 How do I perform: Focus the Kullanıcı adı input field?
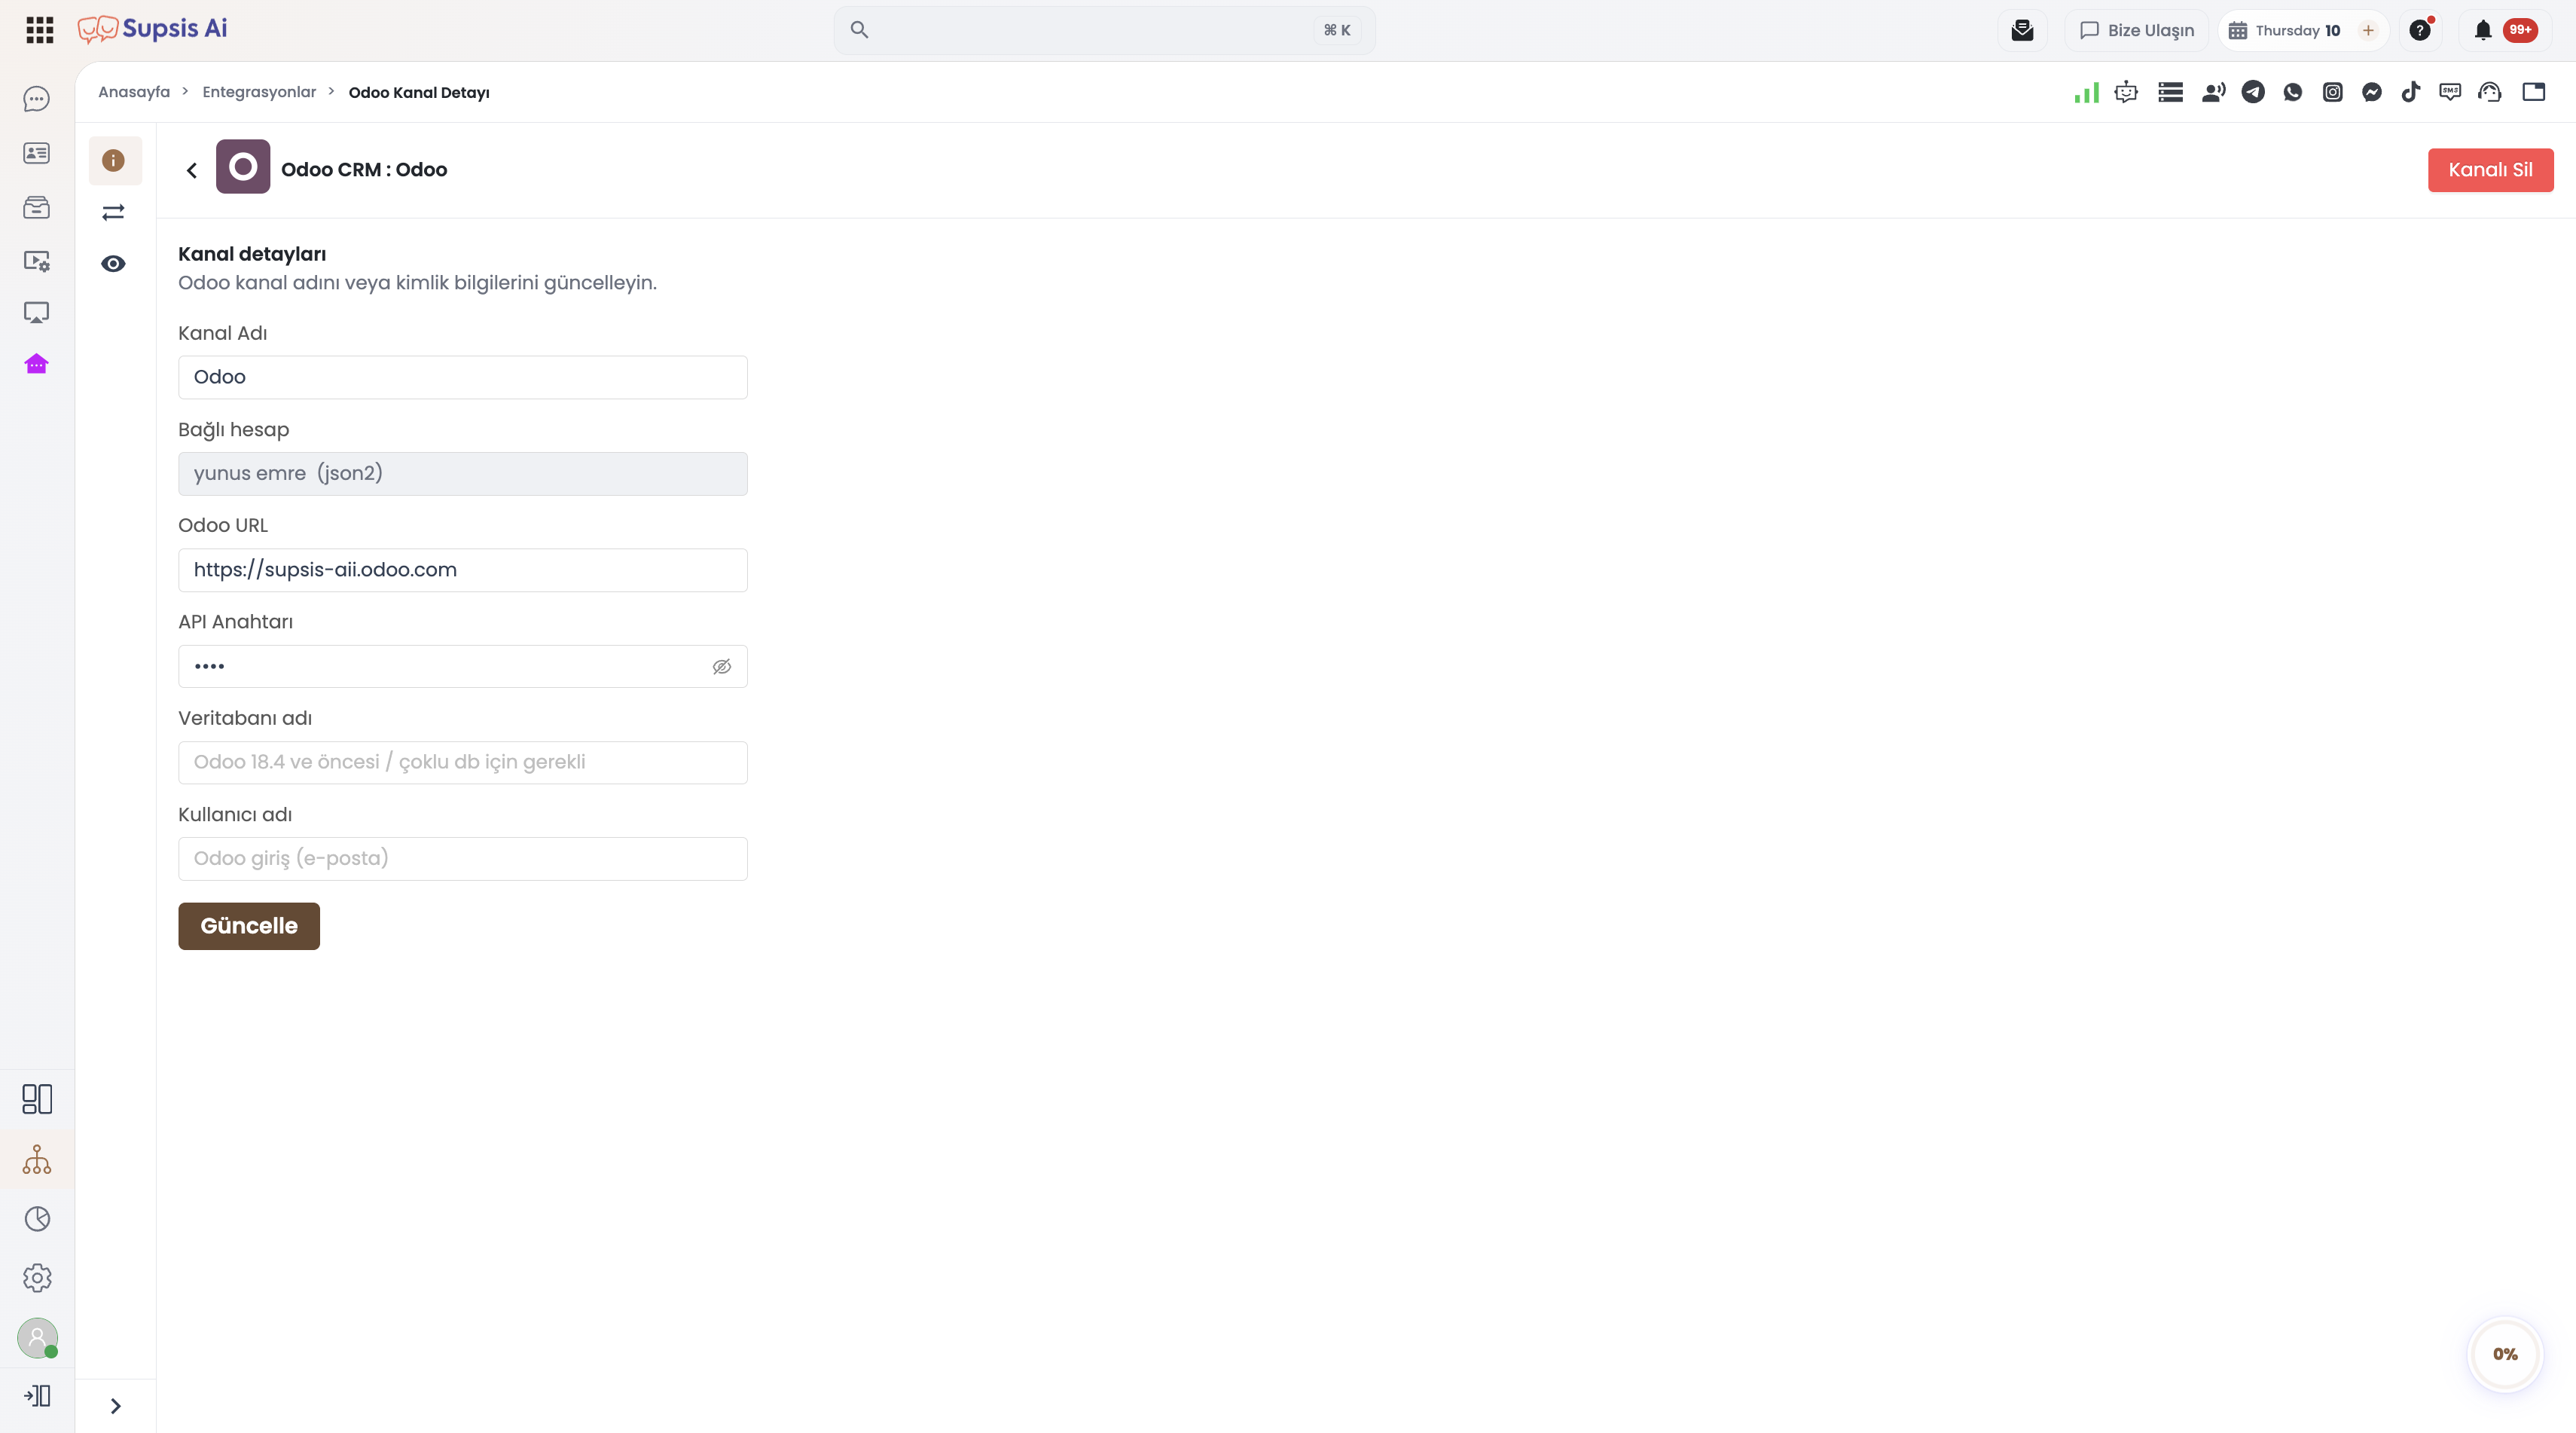click(463, 859)
